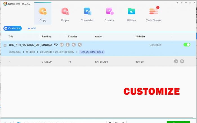This screenshot has width=197, height=123.
Task: Click the 'to BD50' output size
Action: [30, 52]
